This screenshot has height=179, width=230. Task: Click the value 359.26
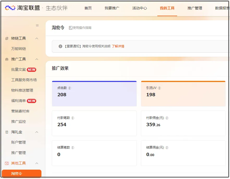click(x=153, y=125)
